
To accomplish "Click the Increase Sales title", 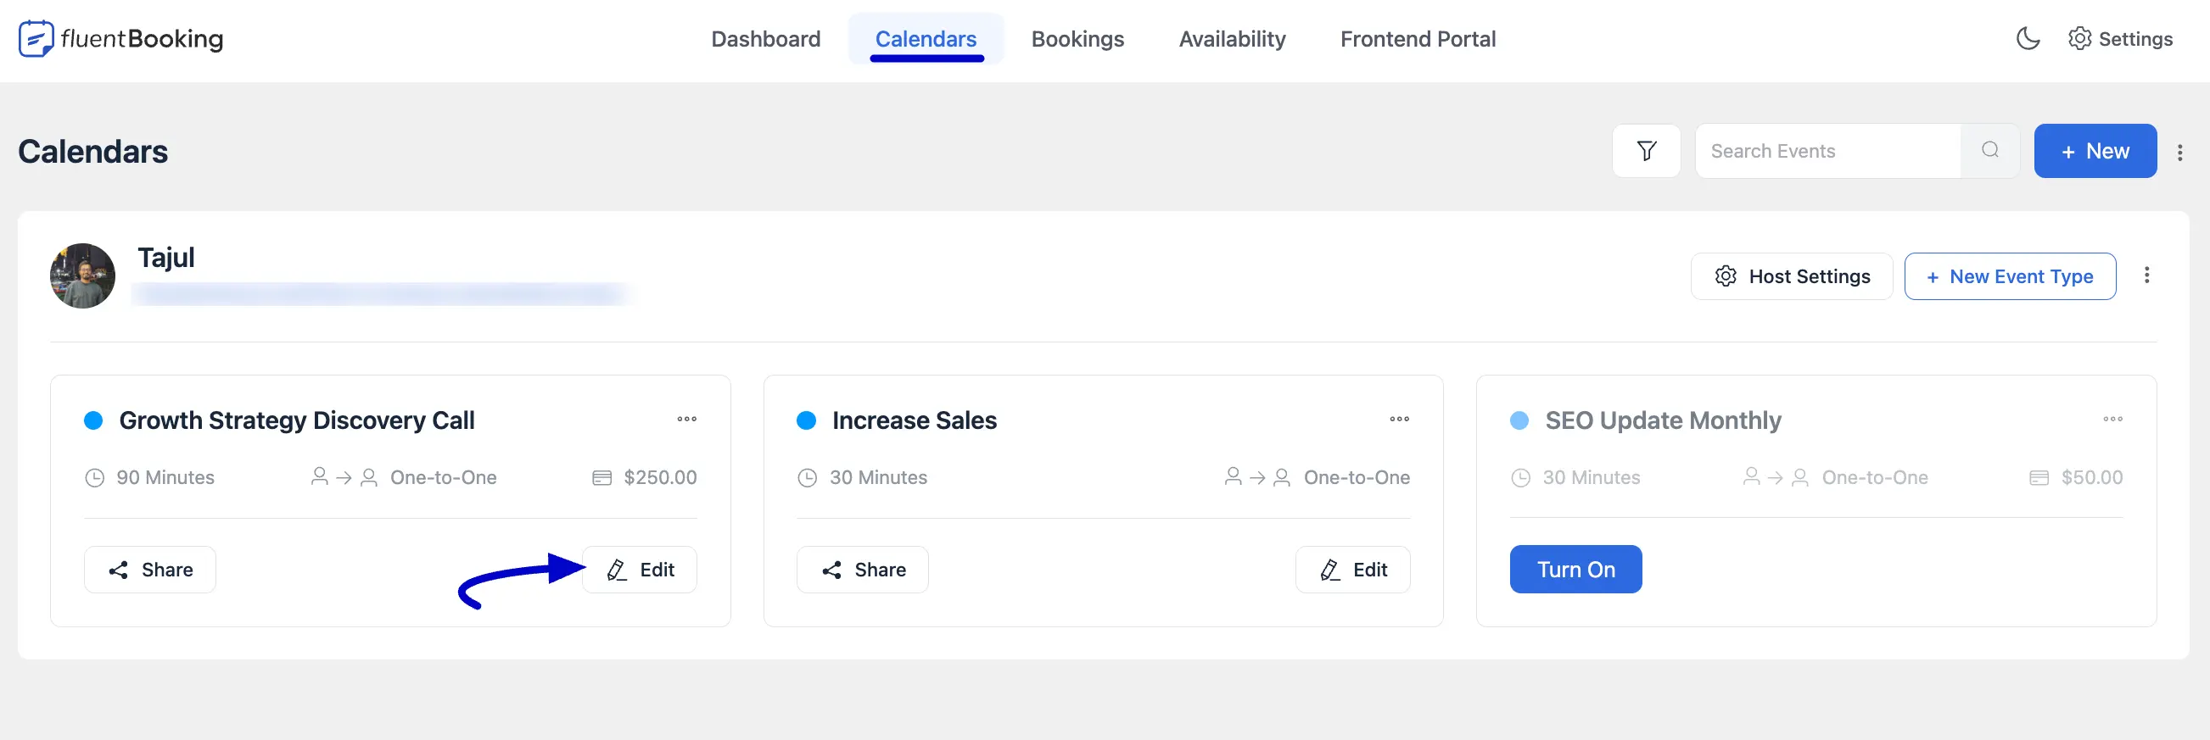I will 914,420.
